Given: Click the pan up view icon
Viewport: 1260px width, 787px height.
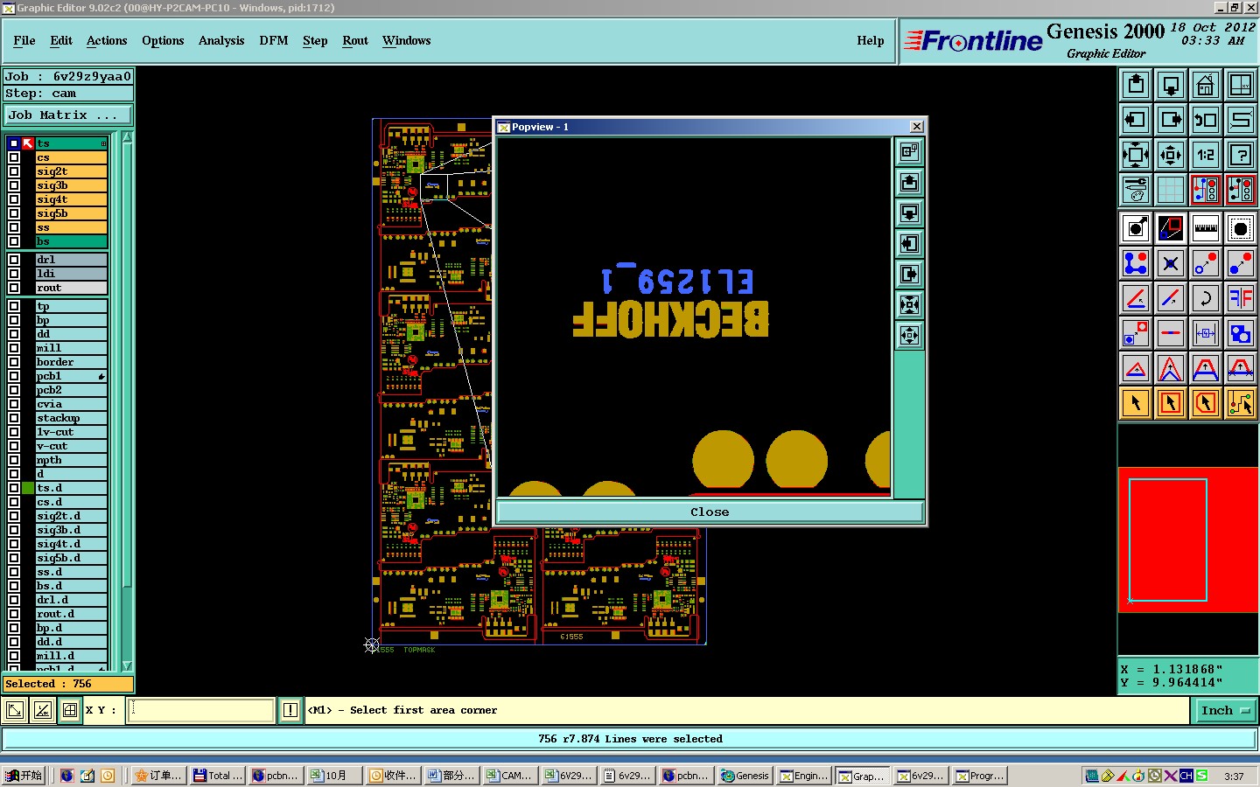Looking at the screenshot, I should pos(1136,85).
